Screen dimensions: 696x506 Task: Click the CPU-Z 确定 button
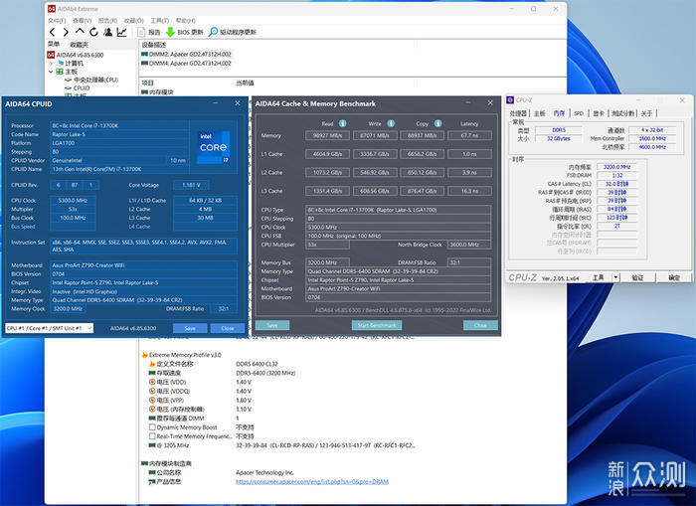[x=674, y=277]
